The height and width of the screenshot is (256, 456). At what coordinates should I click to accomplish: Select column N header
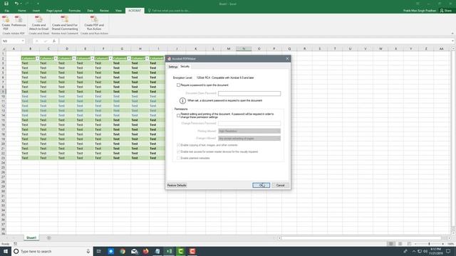tap(244, 48)
